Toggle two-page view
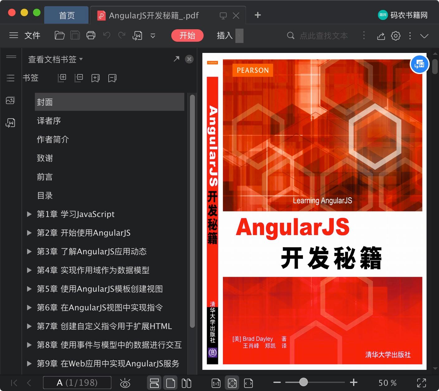The width and height of the screenshot is (439, 391). (x=186, y=383)
